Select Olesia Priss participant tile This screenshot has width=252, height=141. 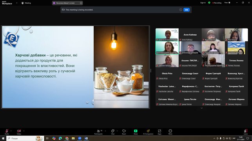click(x=167, y=73)
